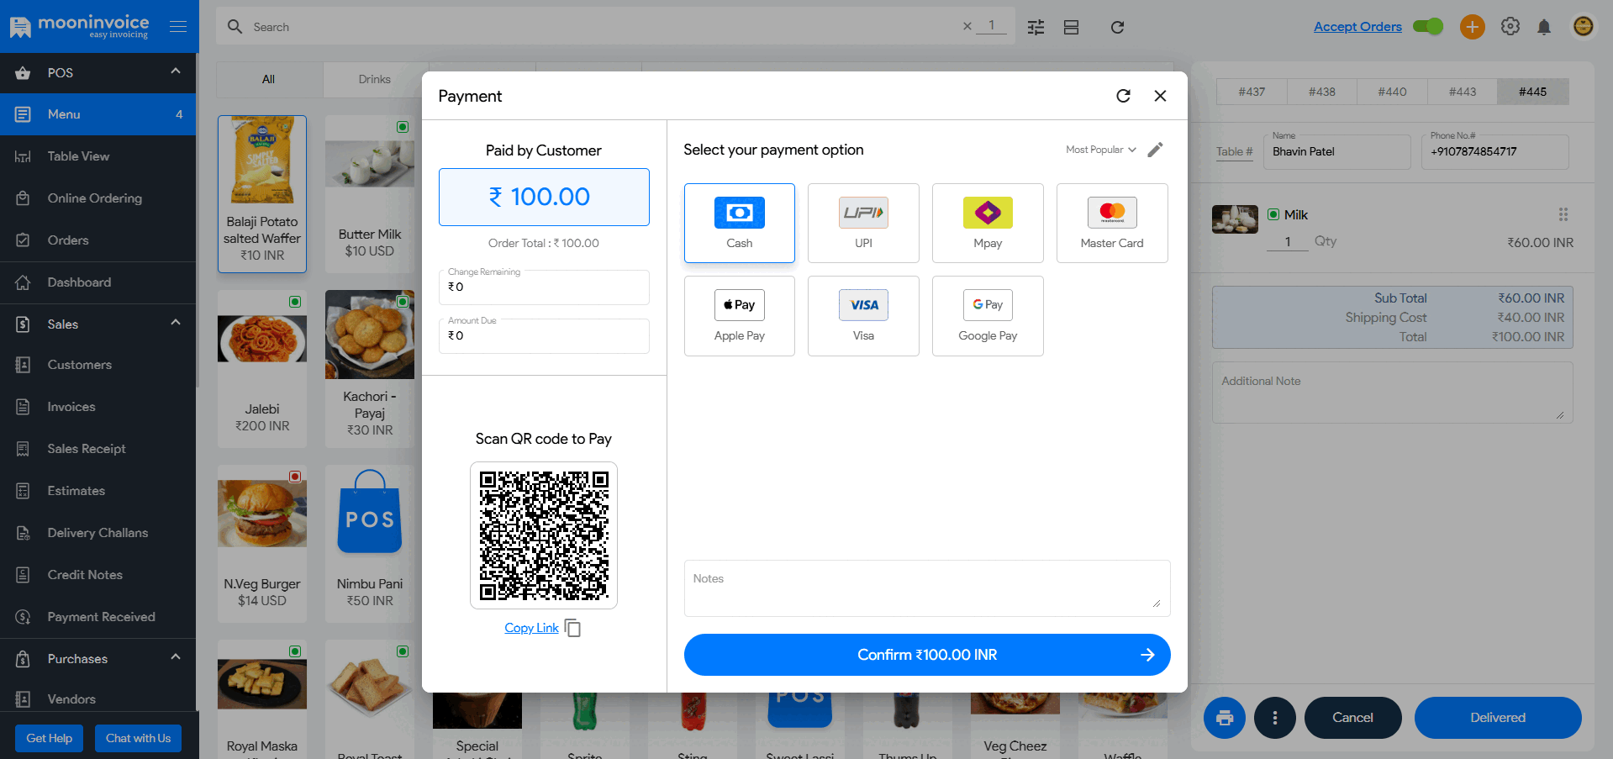Edit payment options with pencil icon

click(1156, 150)
